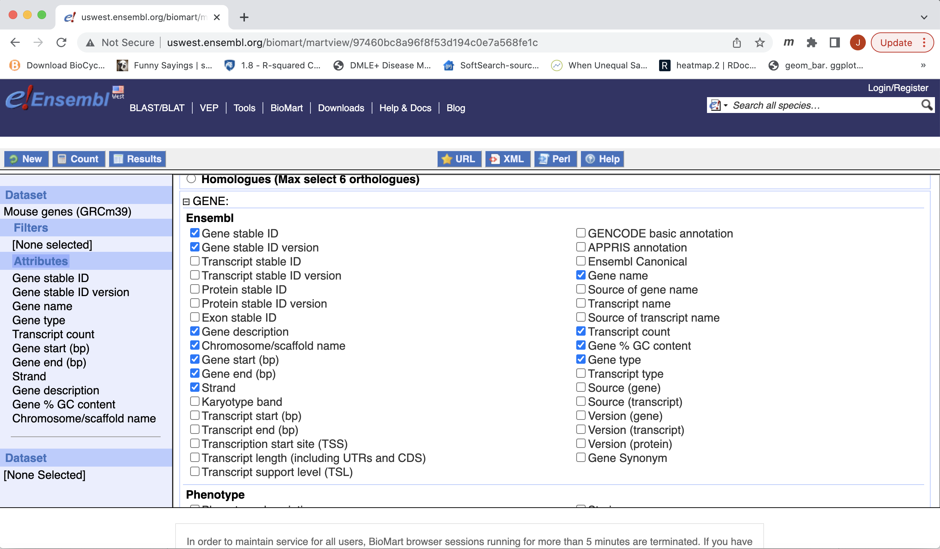
Task: Click the BioMart navigation menu item
Action: pyautogui.click(x=287, y=107)
